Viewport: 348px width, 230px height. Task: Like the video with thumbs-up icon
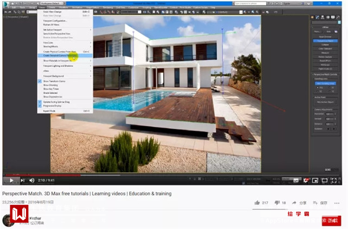257,203
